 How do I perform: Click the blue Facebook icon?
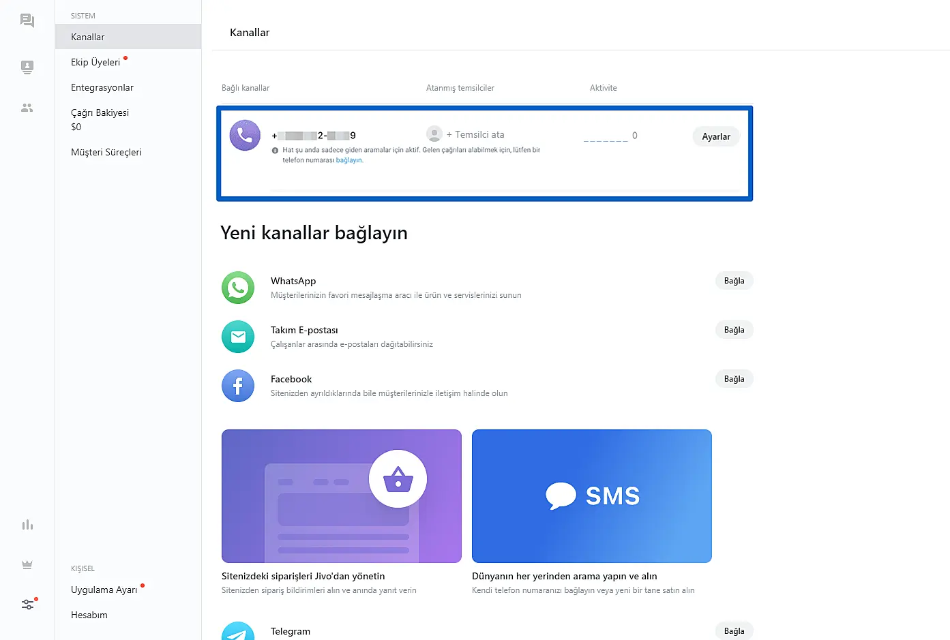pyautogui.click(x=238, y=386)
